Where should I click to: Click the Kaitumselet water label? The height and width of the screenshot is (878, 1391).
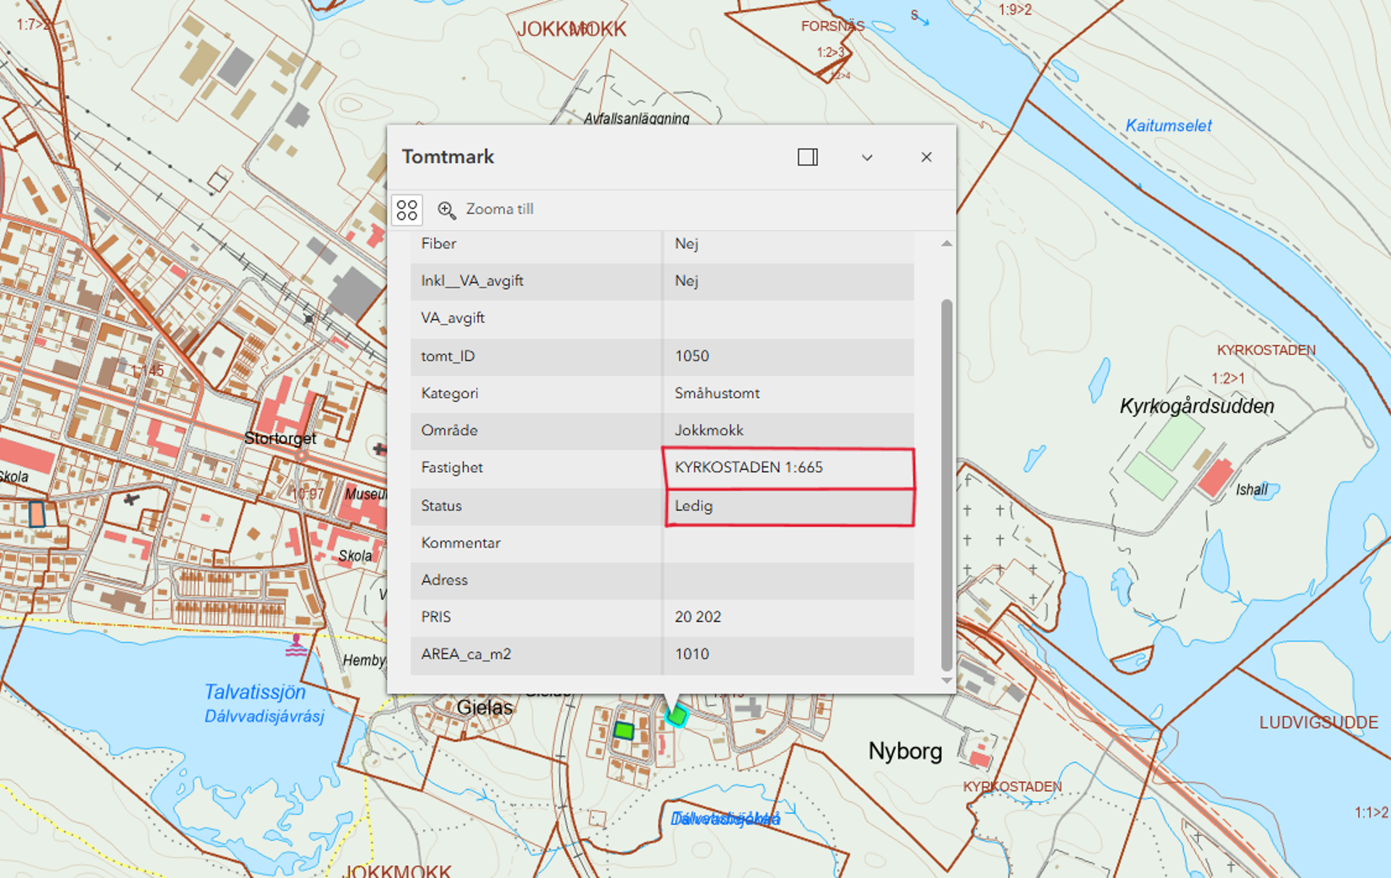[x=1168, y=126]
